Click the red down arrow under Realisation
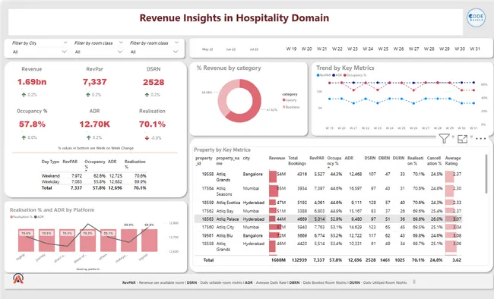 (147, 138)
